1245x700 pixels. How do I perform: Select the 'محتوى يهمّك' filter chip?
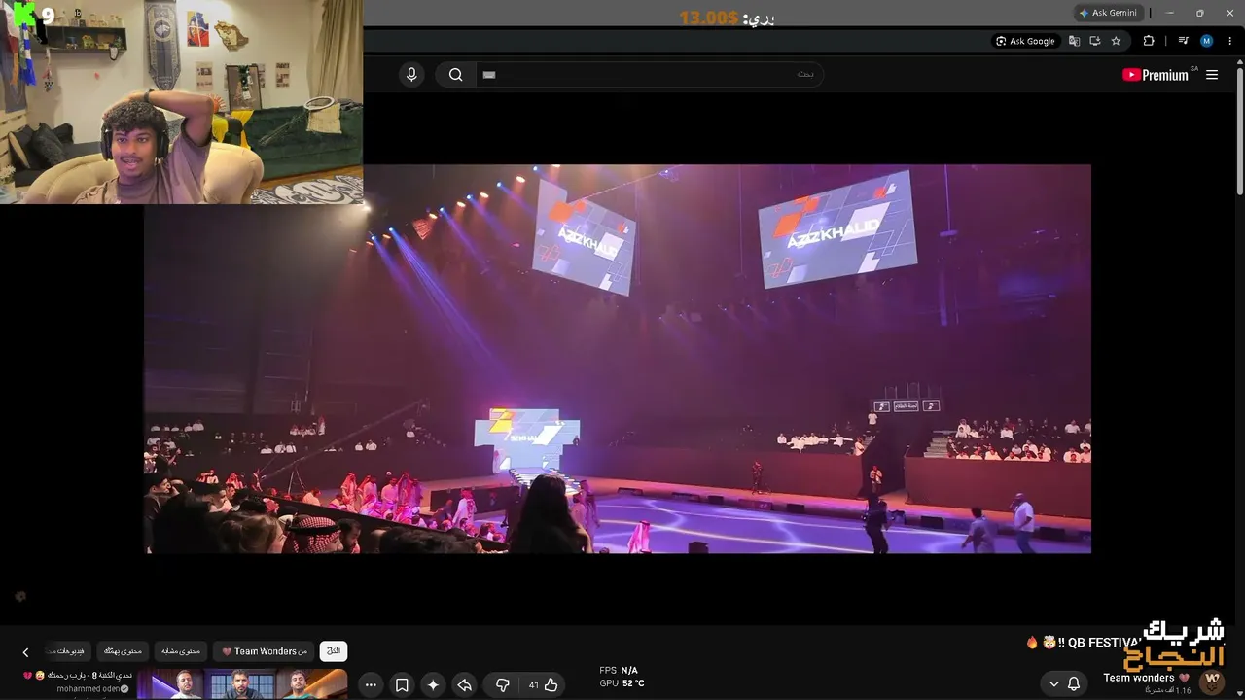(123, 651)
